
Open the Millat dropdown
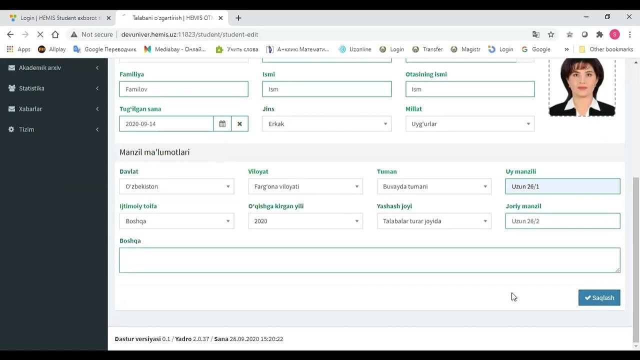coord(470,124)
